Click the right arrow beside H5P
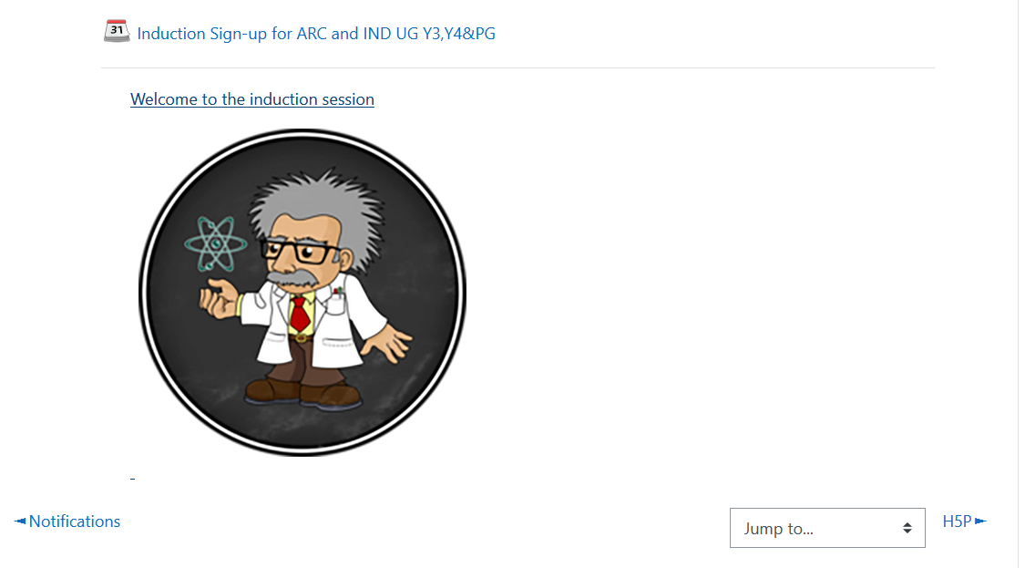 pyautogui.click(x=980, y=522)
